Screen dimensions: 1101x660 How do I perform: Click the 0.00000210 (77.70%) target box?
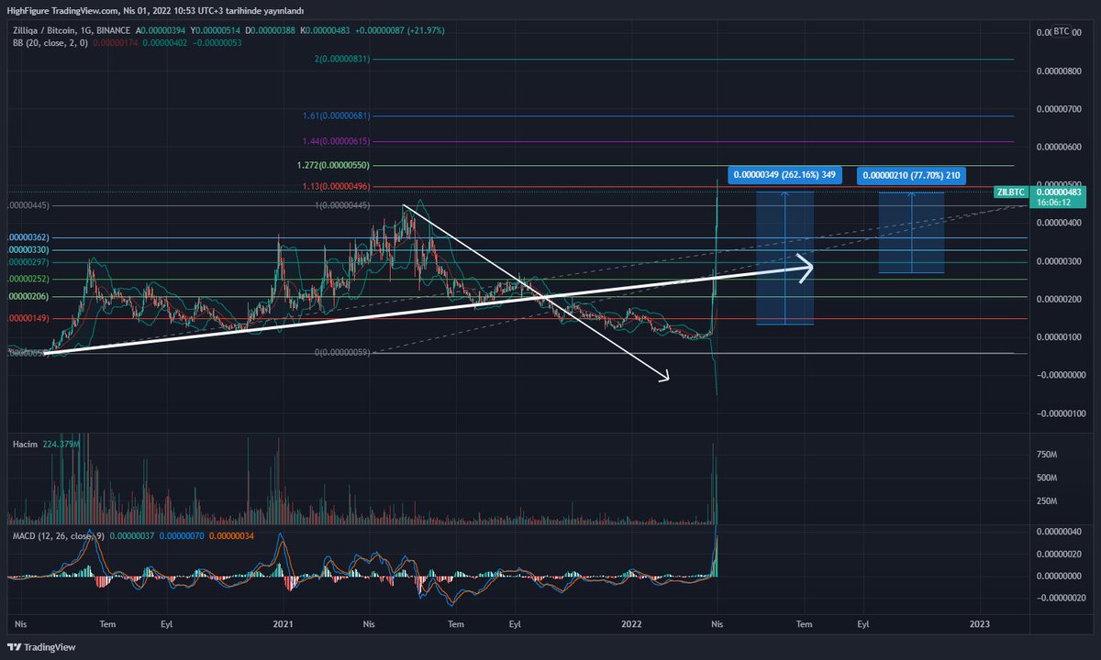(x=910, y=174)
